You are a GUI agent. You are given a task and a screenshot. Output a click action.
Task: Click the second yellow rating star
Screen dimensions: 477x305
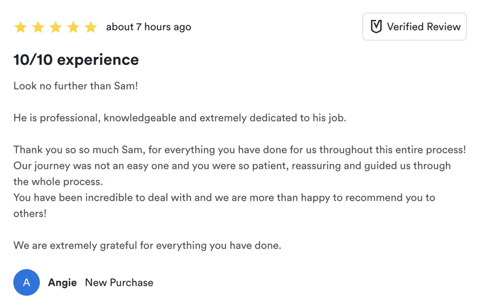tap(38, 27)
